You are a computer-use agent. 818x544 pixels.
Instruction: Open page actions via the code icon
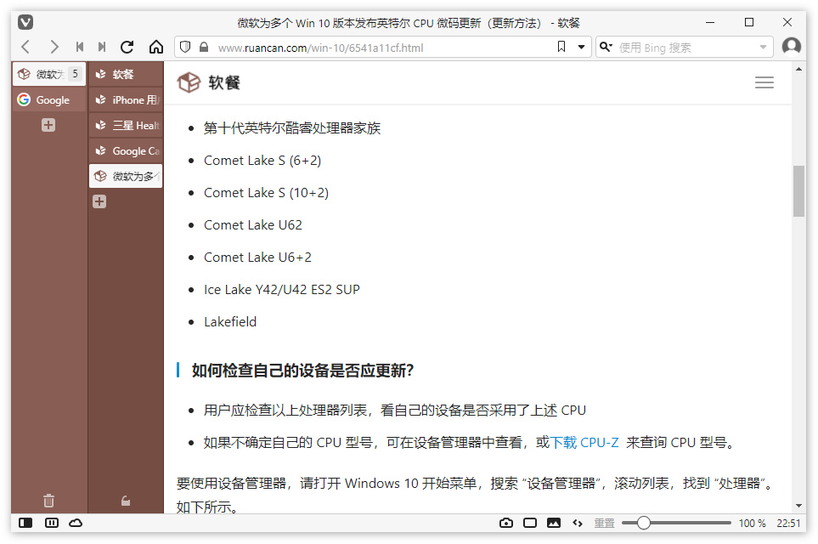pyautogui.click(x=578, y=523)
